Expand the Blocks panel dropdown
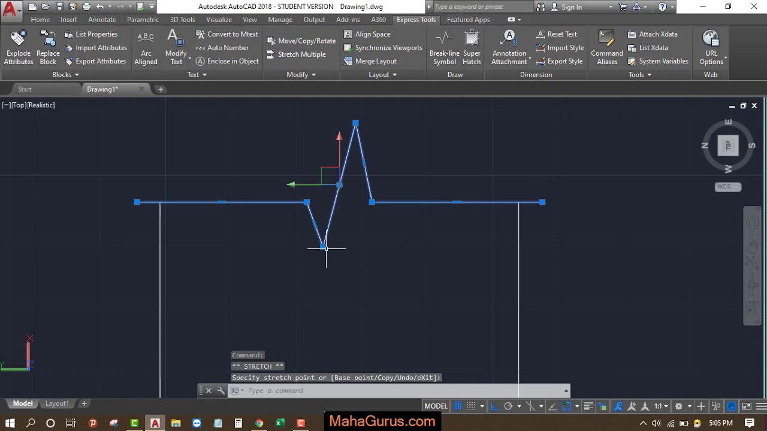767x431 pixels. (65, 75)
